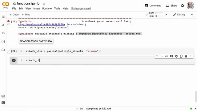Open the terminal icon at bottom left

click(x=3, y=103)
